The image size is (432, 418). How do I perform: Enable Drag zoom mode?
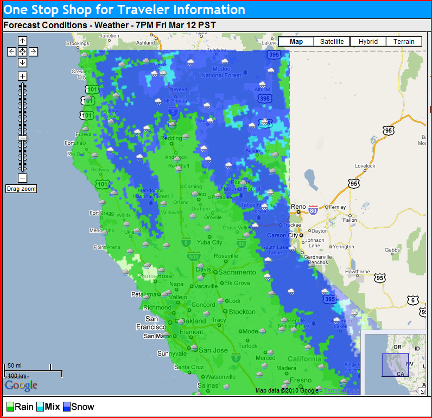point(22,189)
